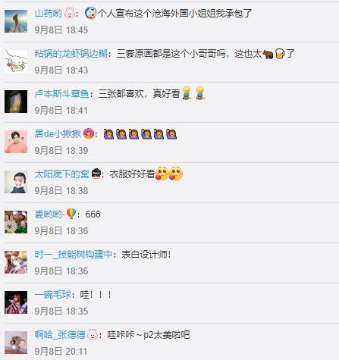Screen dimensions: 339x360
Task: Click the blue cartoon emoji in 山药哟's comment
Action: pos(90,13)
